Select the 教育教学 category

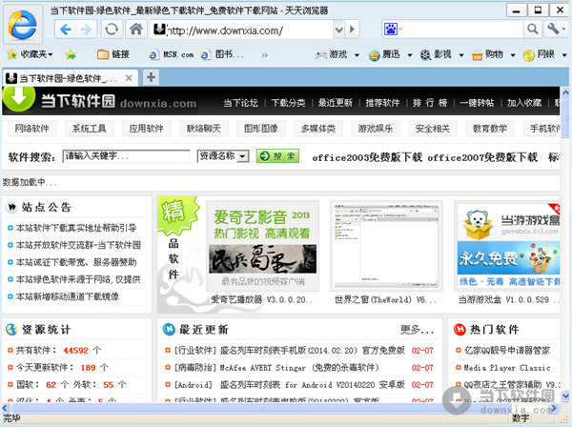(490, 129)
